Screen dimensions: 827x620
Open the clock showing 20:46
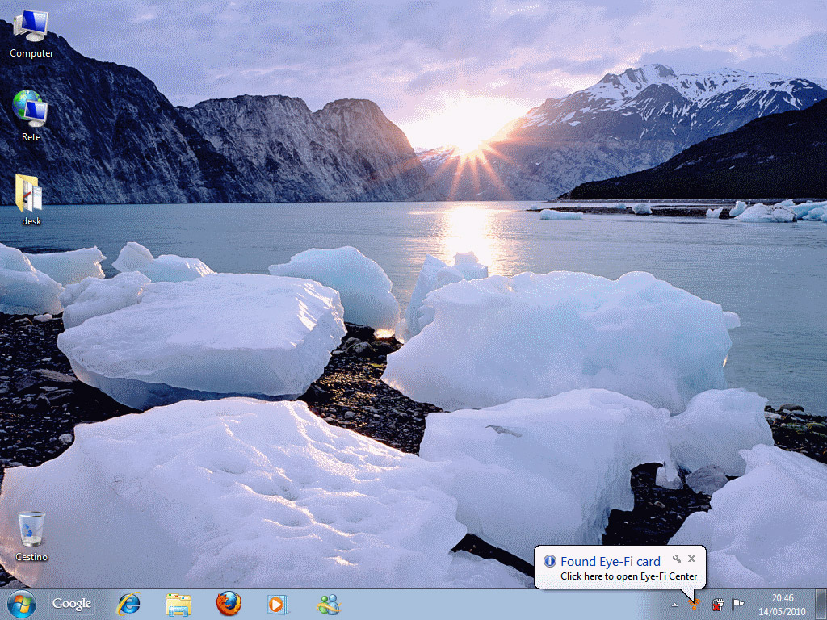click(x=782, y=604)
